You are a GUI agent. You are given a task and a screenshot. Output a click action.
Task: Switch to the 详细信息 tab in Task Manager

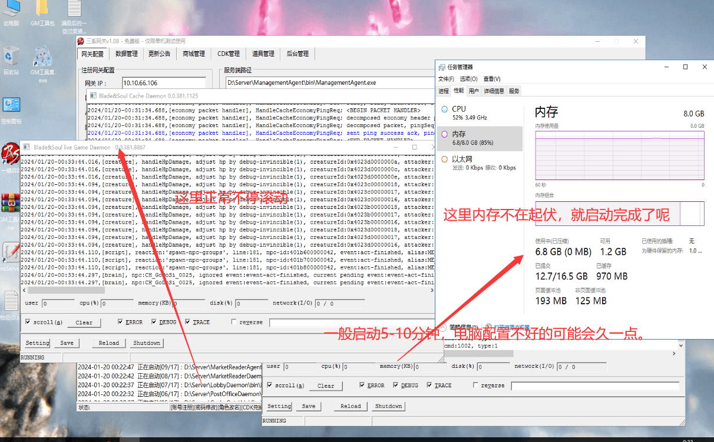pyautogui.click(x=494, y=91)
